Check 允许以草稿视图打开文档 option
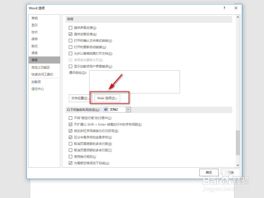Screen dimensions: 264x198 point(70,54)
